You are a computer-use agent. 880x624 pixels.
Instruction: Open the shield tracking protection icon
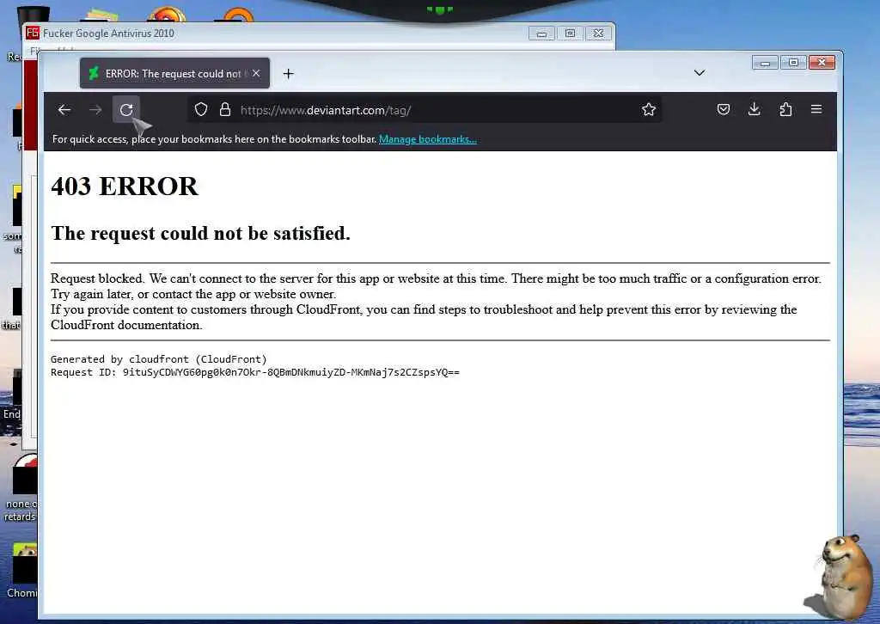[201, 109]
